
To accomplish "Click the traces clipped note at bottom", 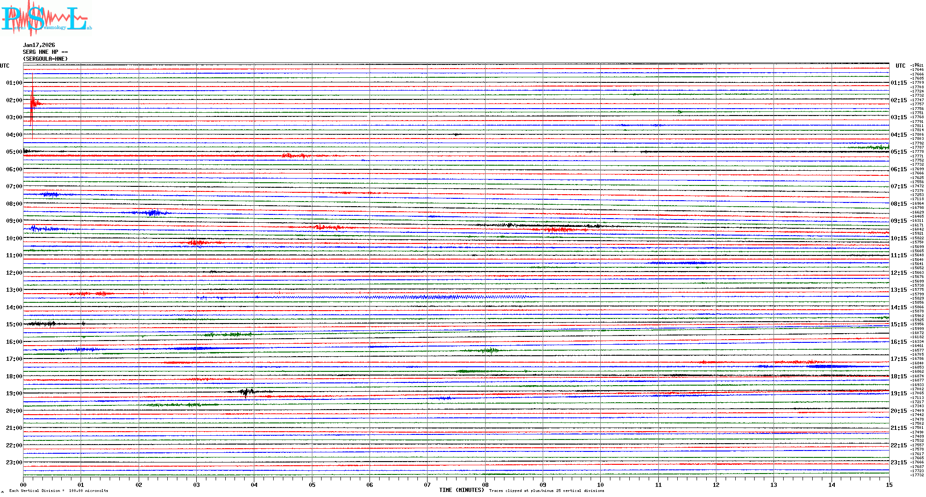I will coord(546,491).
